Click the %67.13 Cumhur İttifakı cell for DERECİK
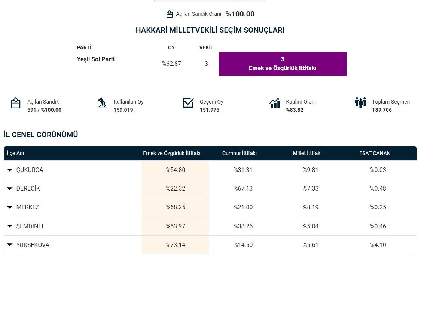Image resolution: width=421 pixels, height=312 pixels. [243, 189]
